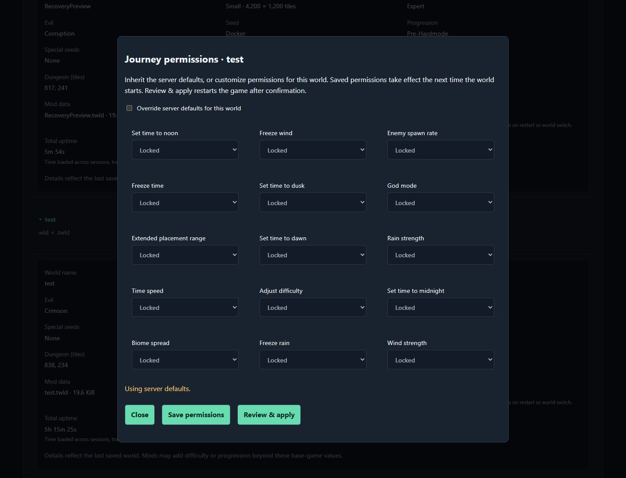Click the Review & apply button
The width and height of the screenshot is (626, 478).
269,415
